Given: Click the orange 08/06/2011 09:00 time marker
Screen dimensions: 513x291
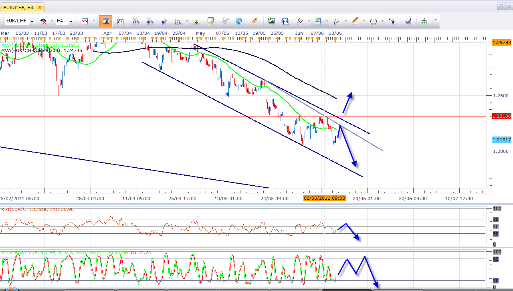Looking at the screenshot, I should click(325, 198).
